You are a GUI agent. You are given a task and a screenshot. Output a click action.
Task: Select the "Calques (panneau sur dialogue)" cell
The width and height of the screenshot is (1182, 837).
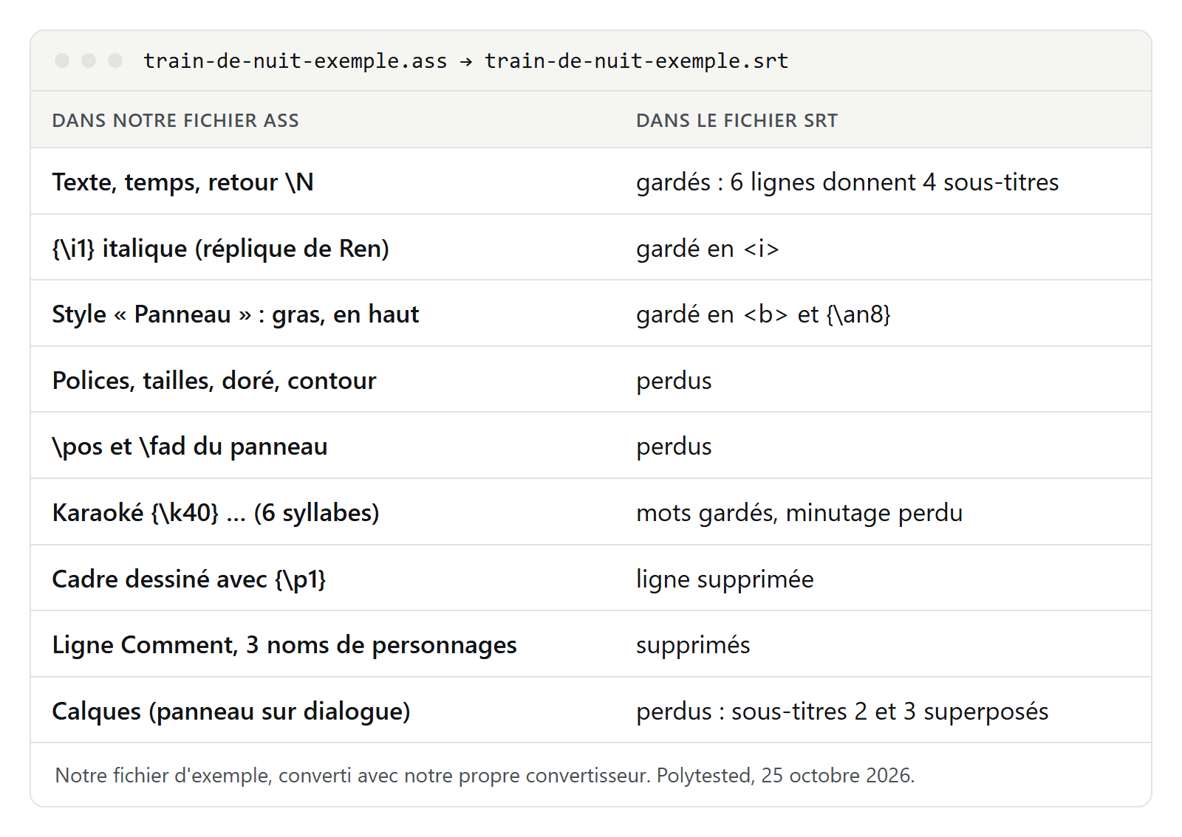pyautogui.click(x=231, y=711)
